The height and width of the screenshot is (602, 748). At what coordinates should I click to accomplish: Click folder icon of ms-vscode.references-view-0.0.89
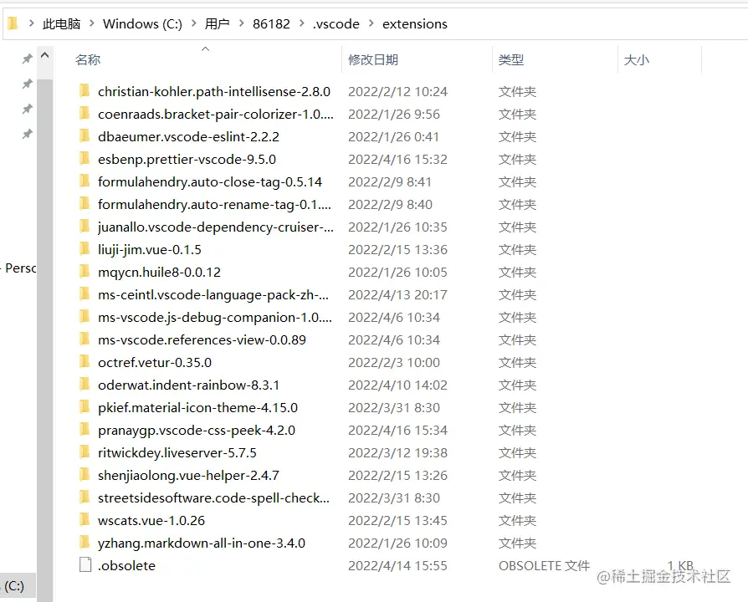coord(85,339)
